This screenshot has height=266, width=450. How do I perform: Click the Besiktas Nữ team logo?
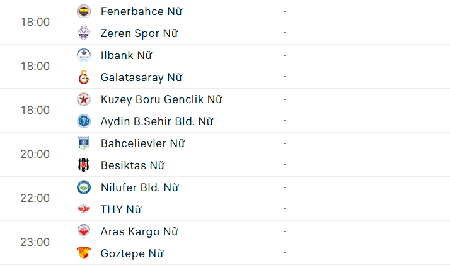point(84,165)
